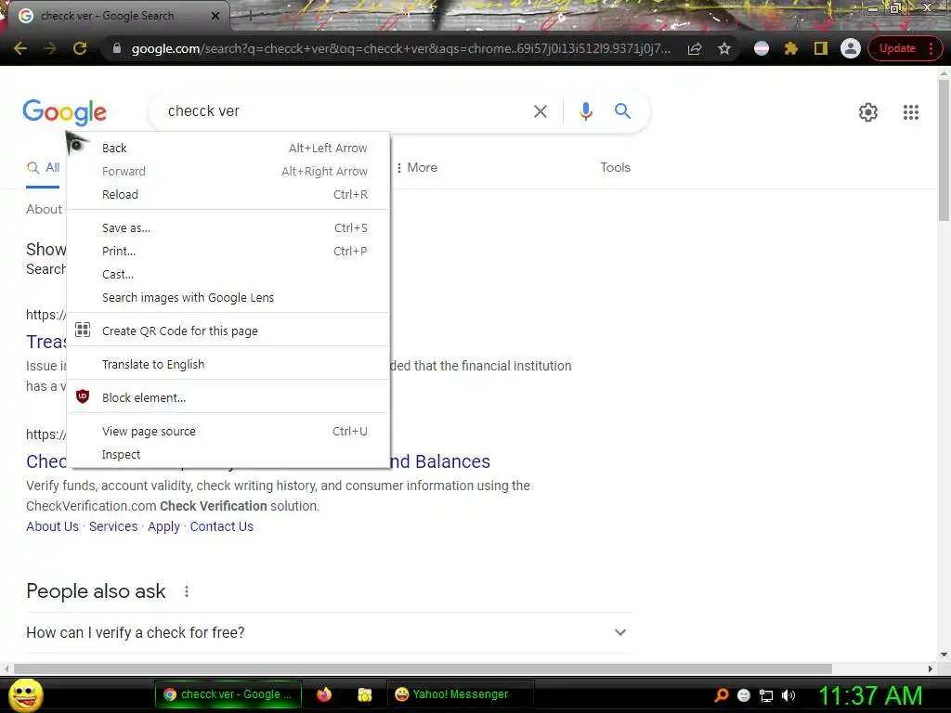Image resolution: width=951 pixels, height=713 pixels.
Task: Click the uBlock shield icon in context menu
Action: click(83, 396)
